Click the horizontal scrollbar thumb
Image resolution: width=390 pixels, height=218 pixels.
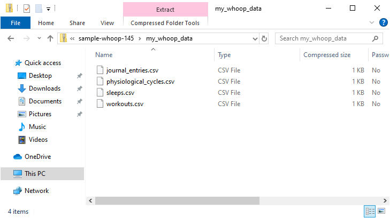[177, 200]
